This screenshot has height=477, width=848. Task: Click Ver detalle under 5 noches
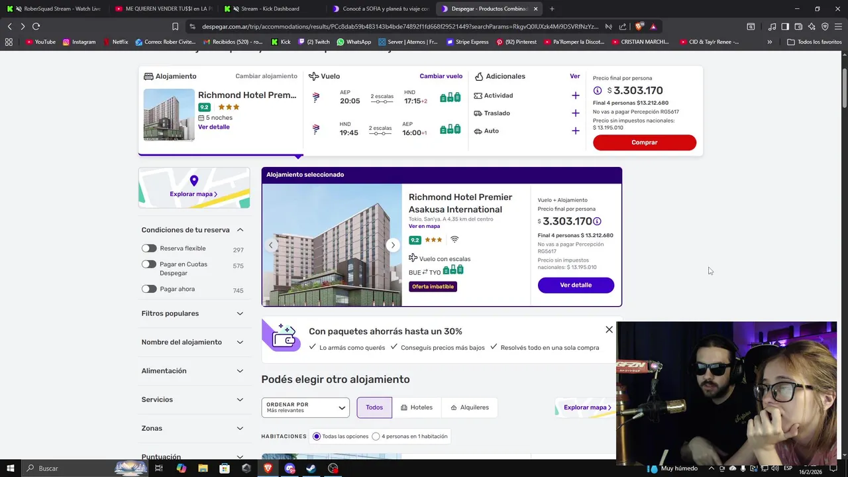point(213,127)
